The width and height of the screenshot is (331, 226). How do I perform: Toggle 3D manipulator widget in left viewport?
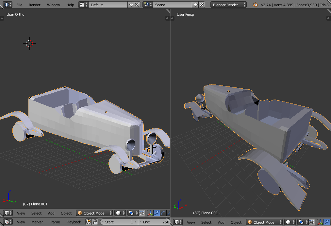pos(150,213)
